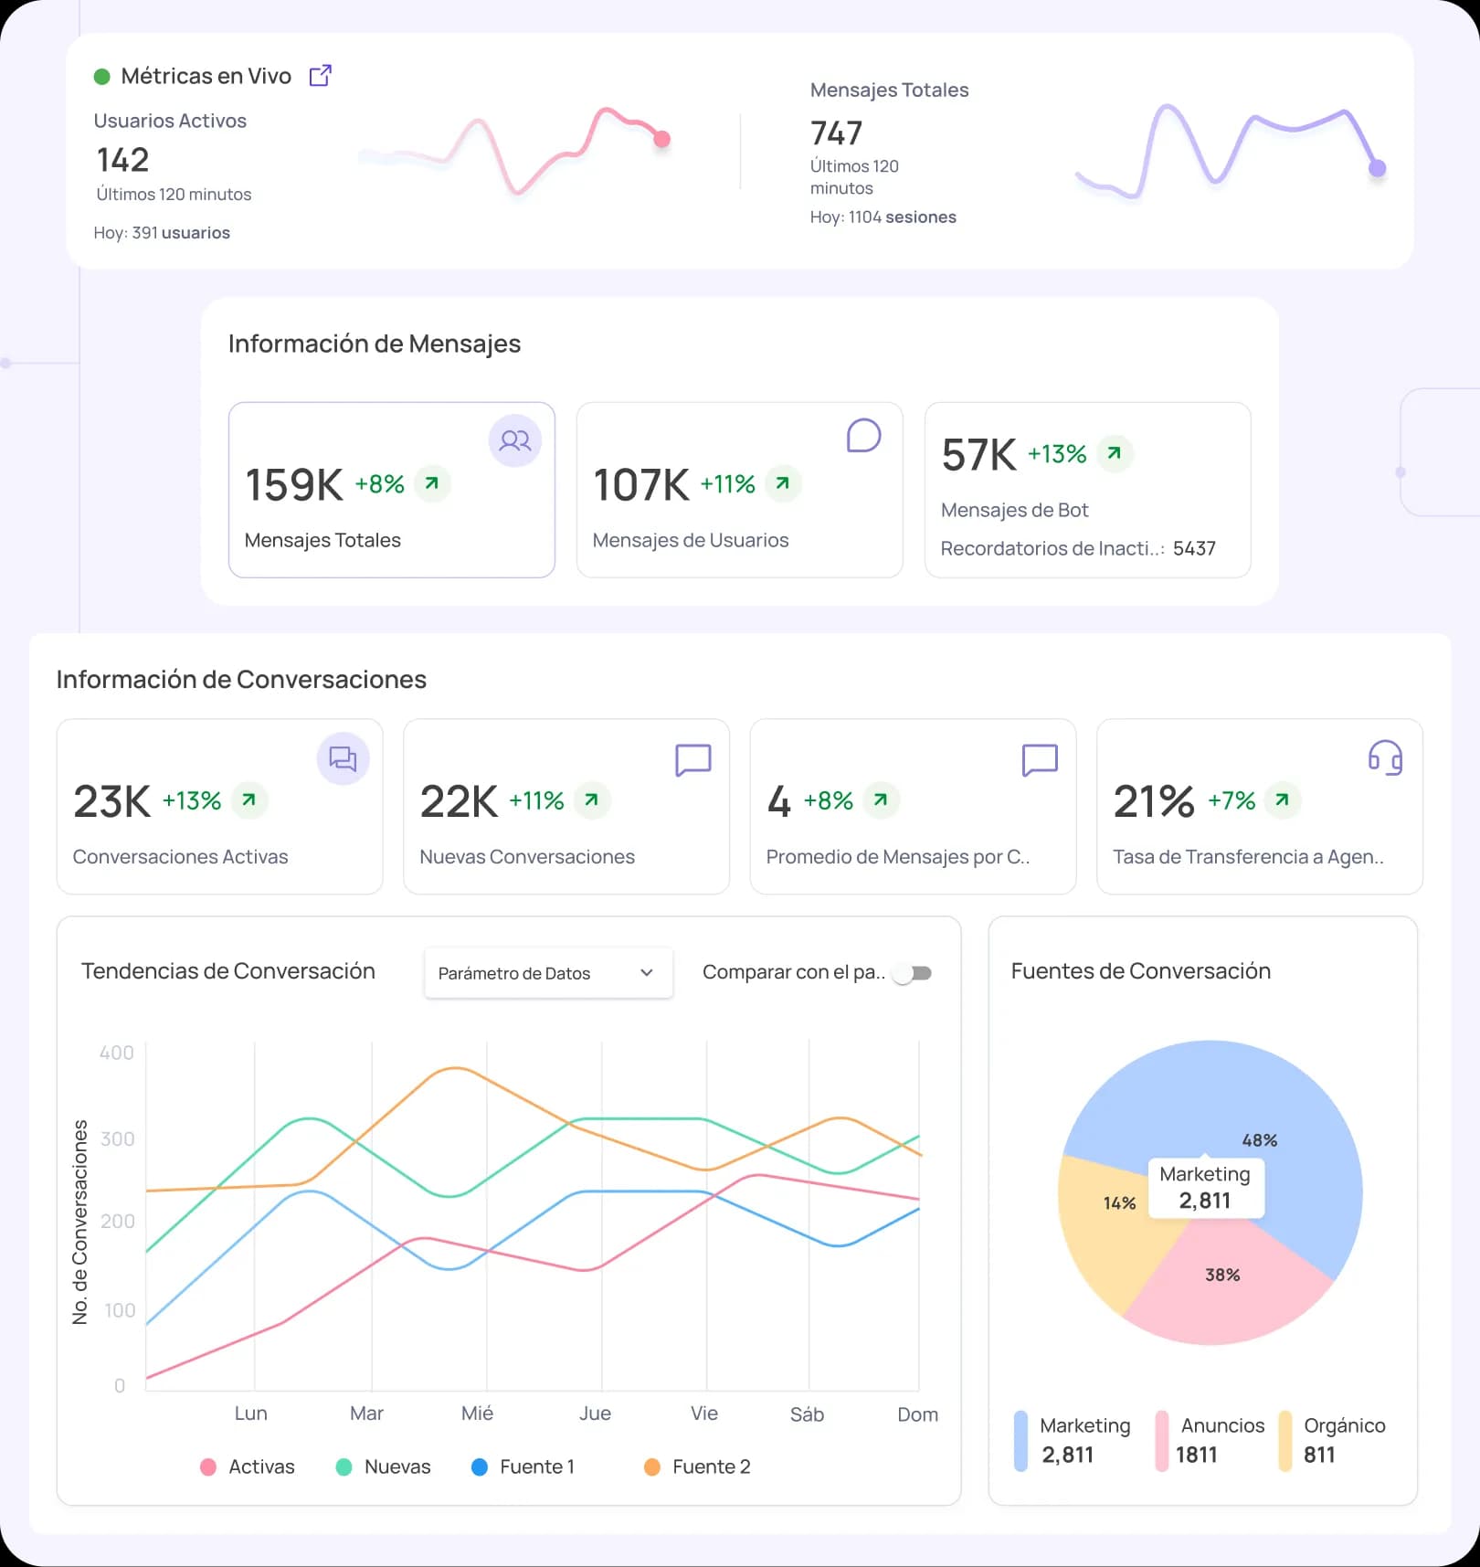Toggle Activas series in chart legend
Screen dimensions: 1480x1567
(x=248, y=1466)
